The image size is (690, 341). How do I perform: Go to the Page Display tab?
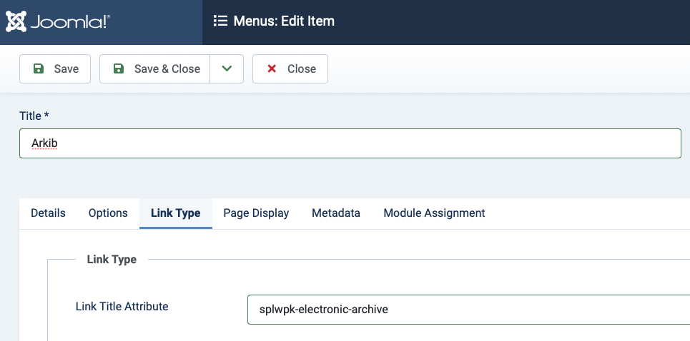(x=256, y=213)
